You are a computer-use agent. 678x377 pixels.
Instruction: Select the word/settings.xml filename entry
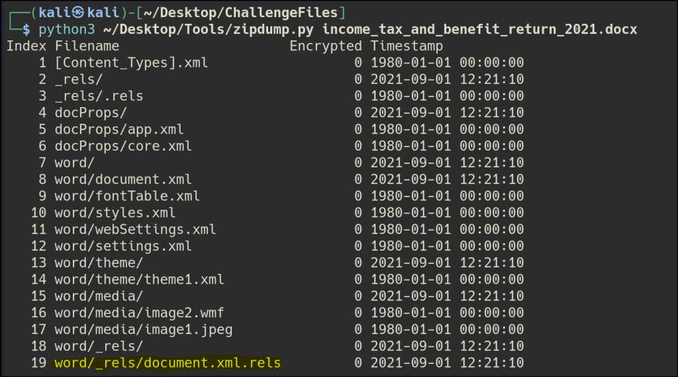123,246
